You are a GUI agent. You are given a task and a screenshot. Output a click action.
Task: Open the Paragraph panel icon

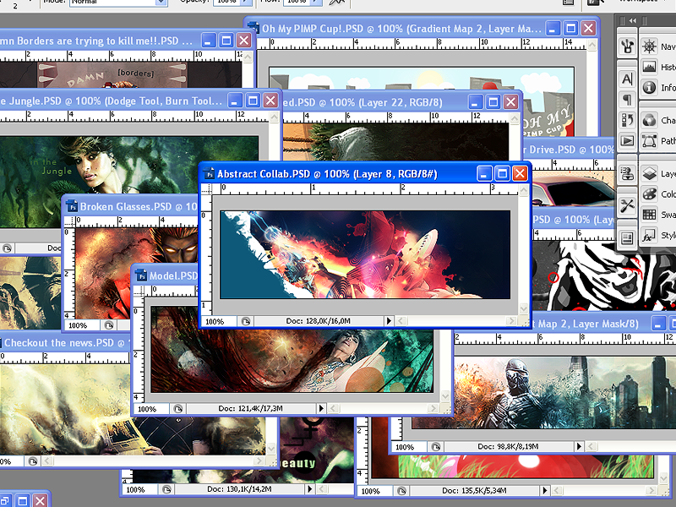627,100
